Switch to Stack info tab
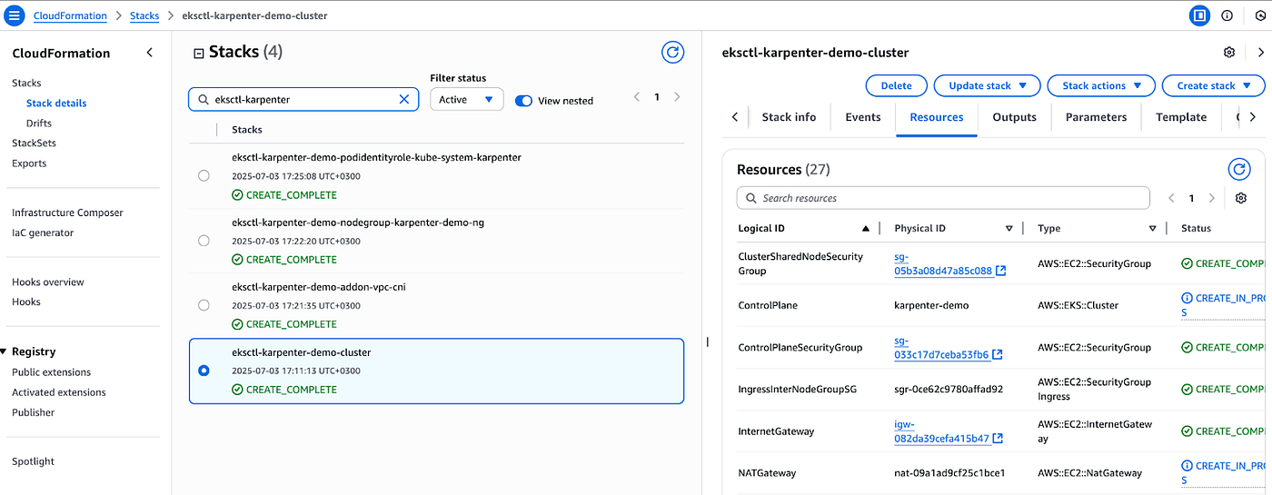 click(789, 117)
